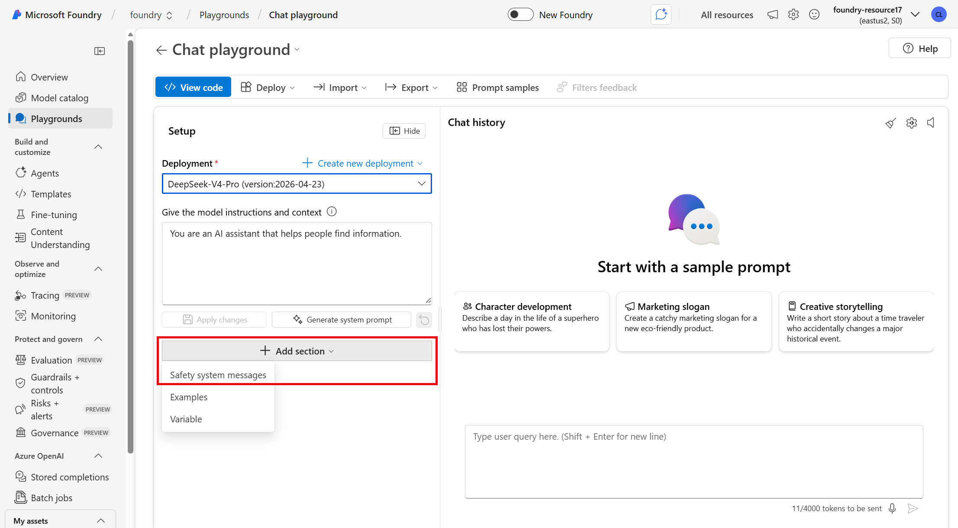Image resolution: width=958 pixels, height=528 pixels.
Task: Open Stored completions
Action: 61,477
